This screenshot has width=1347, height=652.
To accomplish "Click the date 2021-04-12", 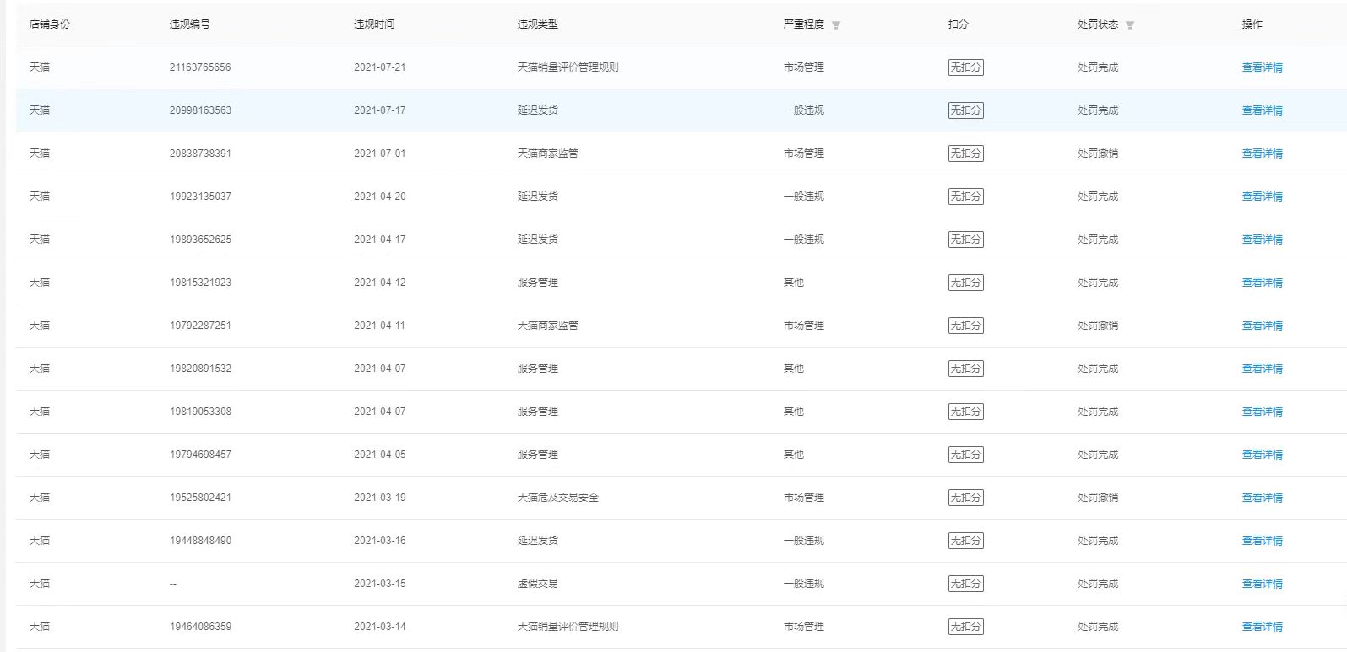I will (379, 283).
